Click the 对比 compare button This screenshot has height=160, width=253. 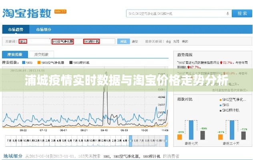click(x=124, y=41)
